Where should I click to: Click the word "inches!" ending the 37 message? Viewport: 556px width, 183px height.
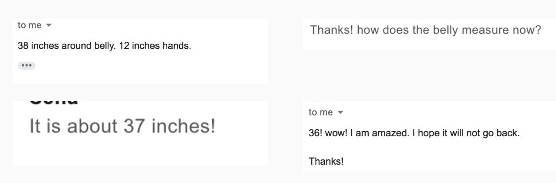pyautogui.click(x=183, y=126)
